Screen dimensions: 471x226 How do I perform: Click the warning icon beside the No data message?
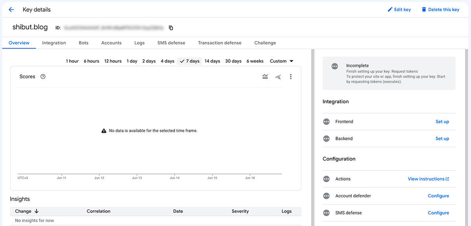tap(104, 131)
